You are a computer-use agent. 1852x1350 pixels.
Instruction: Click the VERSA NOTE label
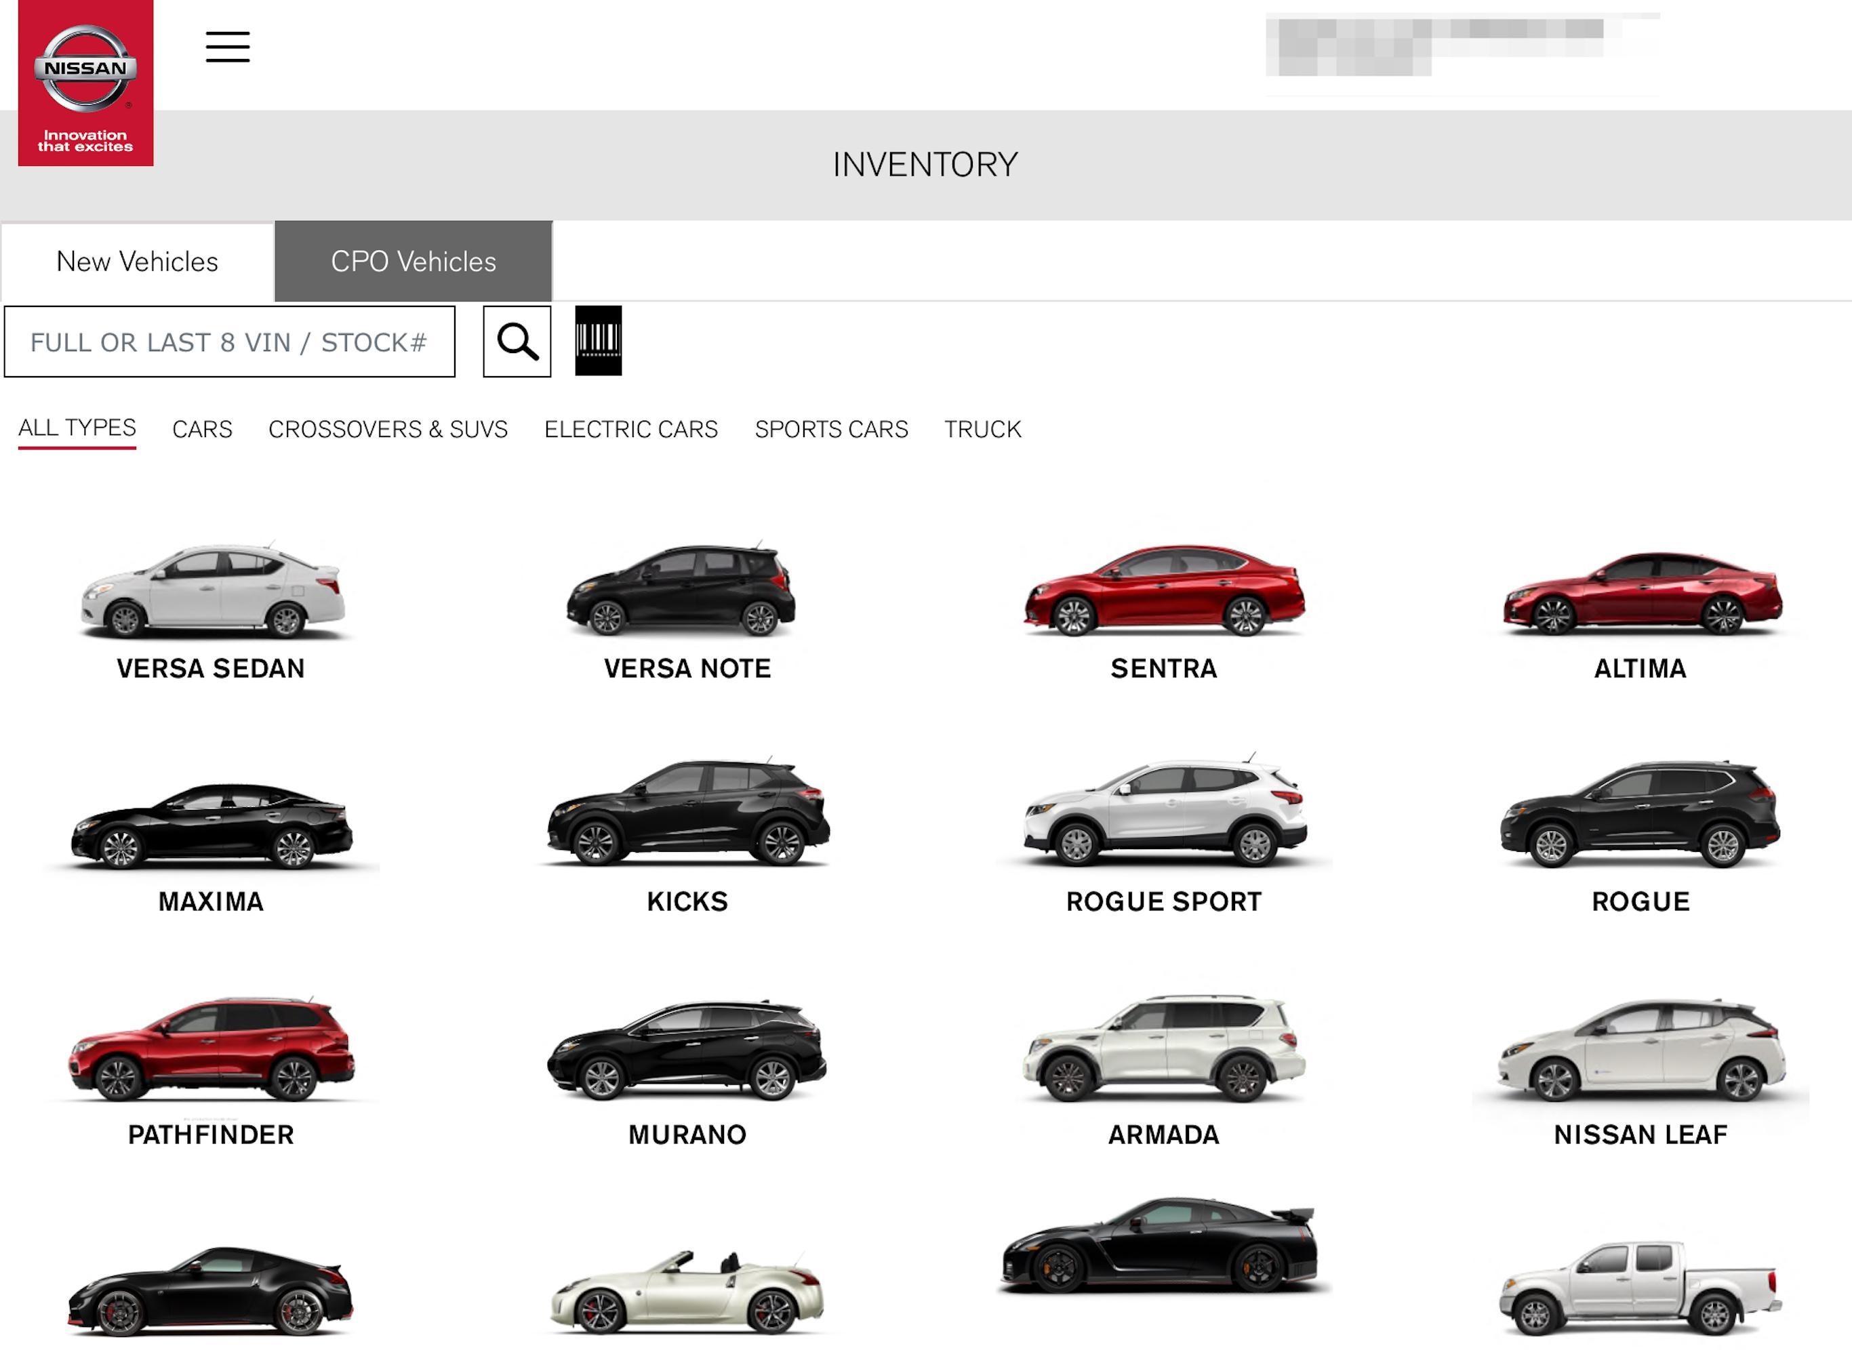687,668
